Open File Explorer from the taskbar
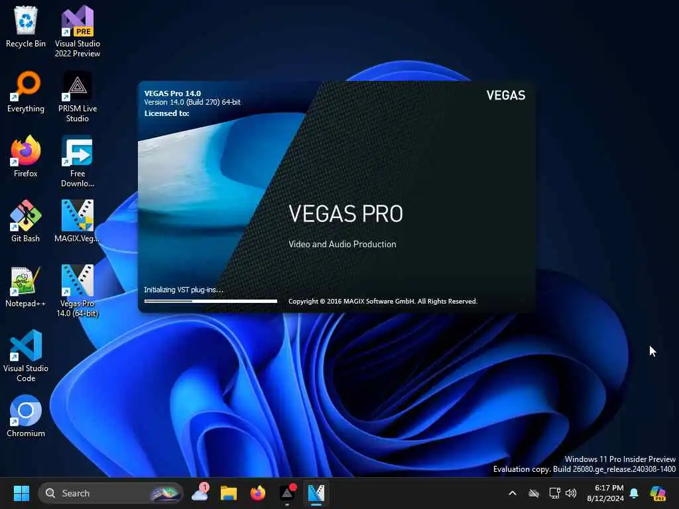The width and height of the screenshot is (679, 509). (x=229, y=493)
